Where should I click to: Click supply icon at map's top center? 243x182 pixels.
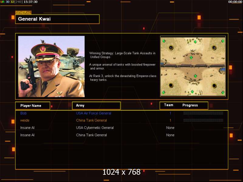[195, 42]
